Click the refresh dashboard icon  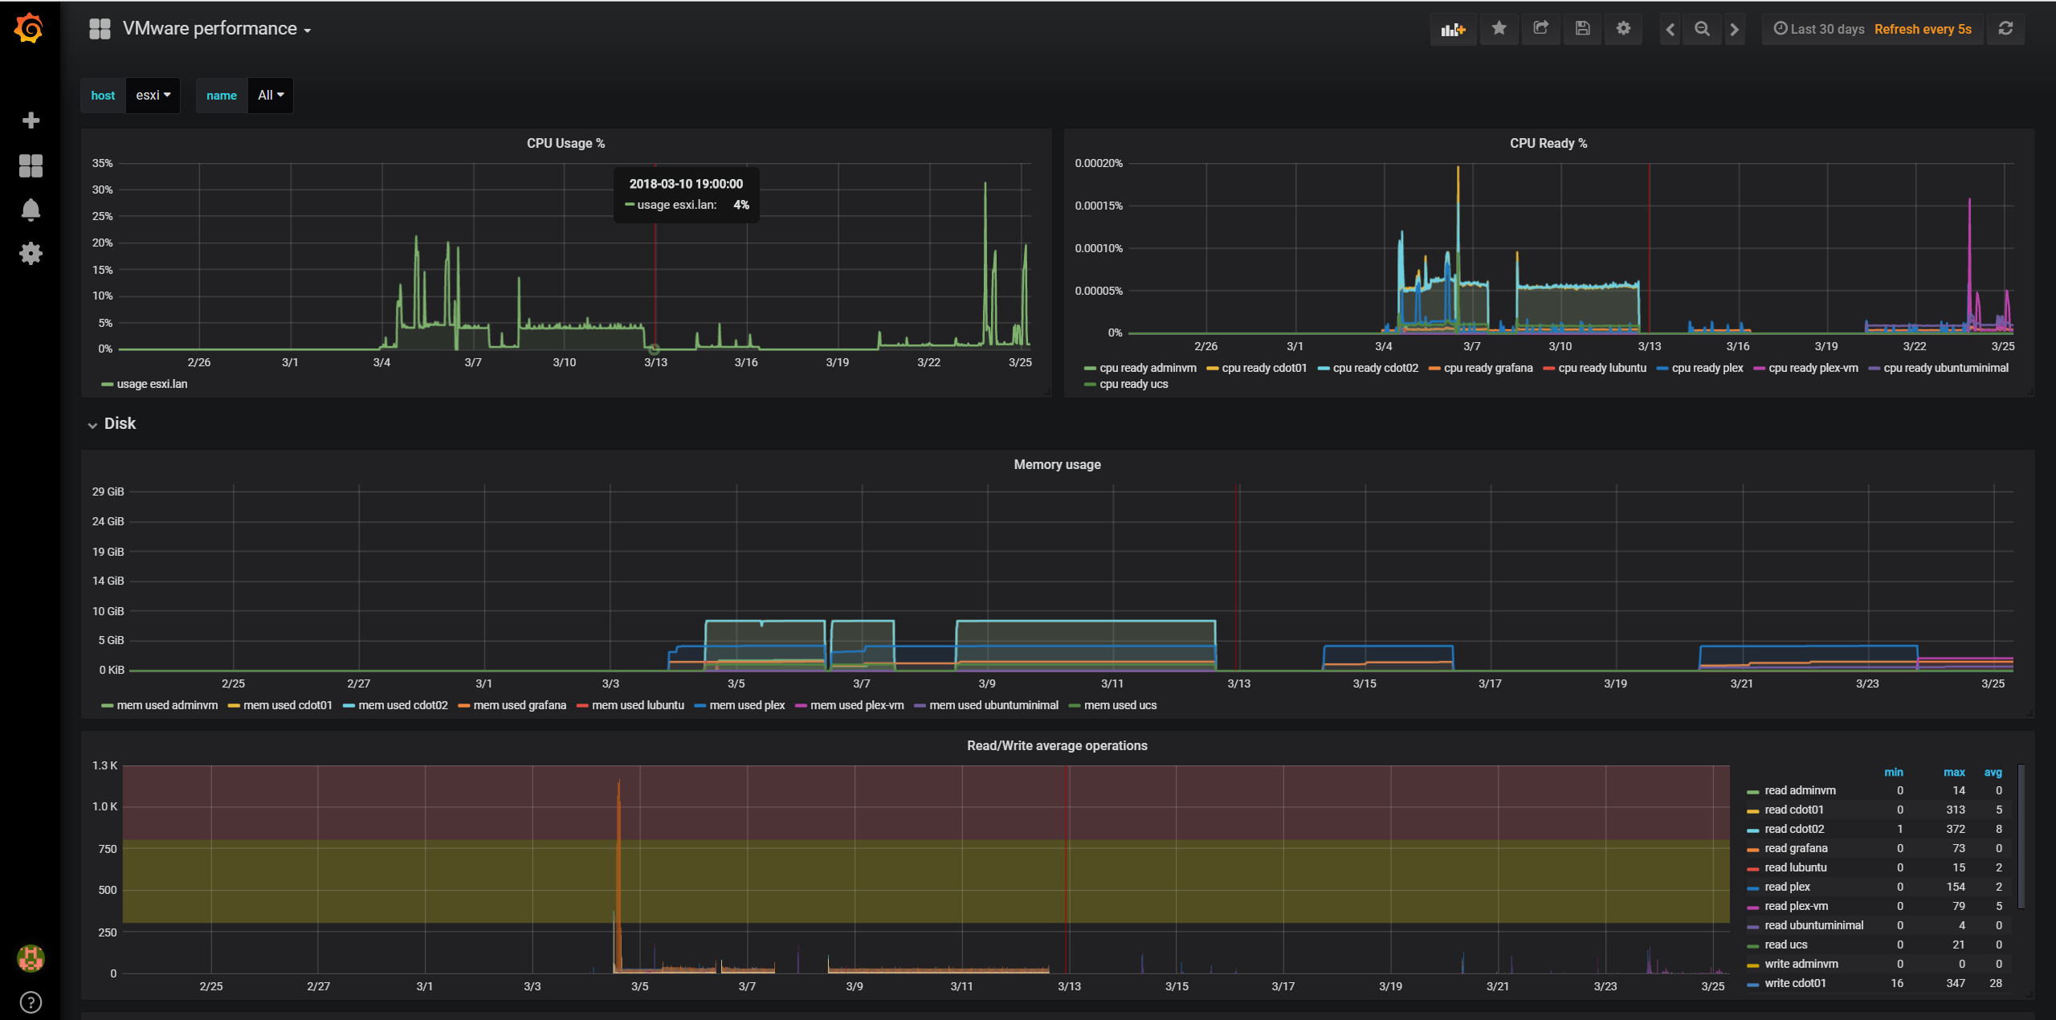pyautogui.click(x=2005, y=29)
